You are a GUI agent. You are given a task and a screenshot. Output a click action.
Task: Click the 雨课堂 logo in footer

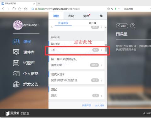click(12, 113)
